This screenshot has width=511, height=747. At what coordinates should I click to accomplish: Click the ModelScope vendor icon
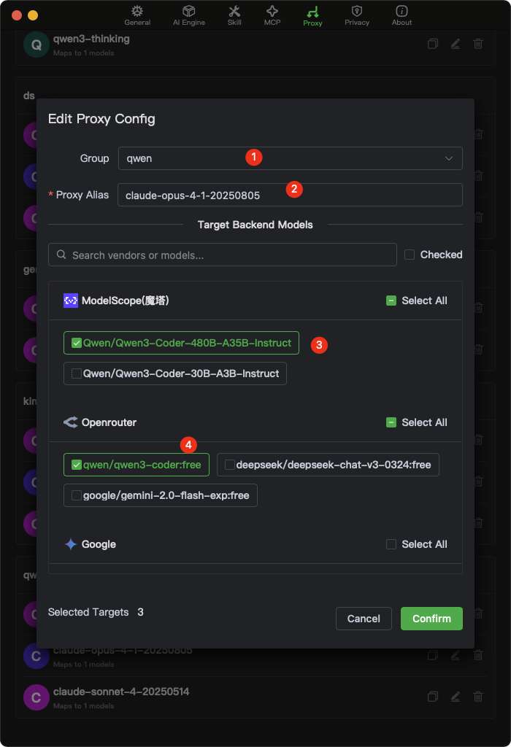pyautogui.click(x=69, y=300)
